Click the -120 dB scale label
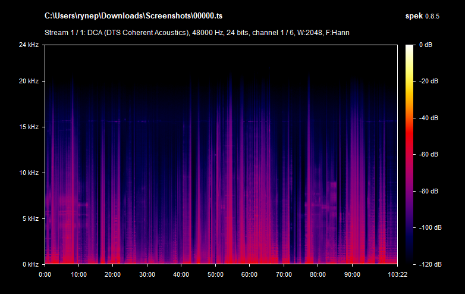This screenshot has height=294, width=465. pos(429,264)
